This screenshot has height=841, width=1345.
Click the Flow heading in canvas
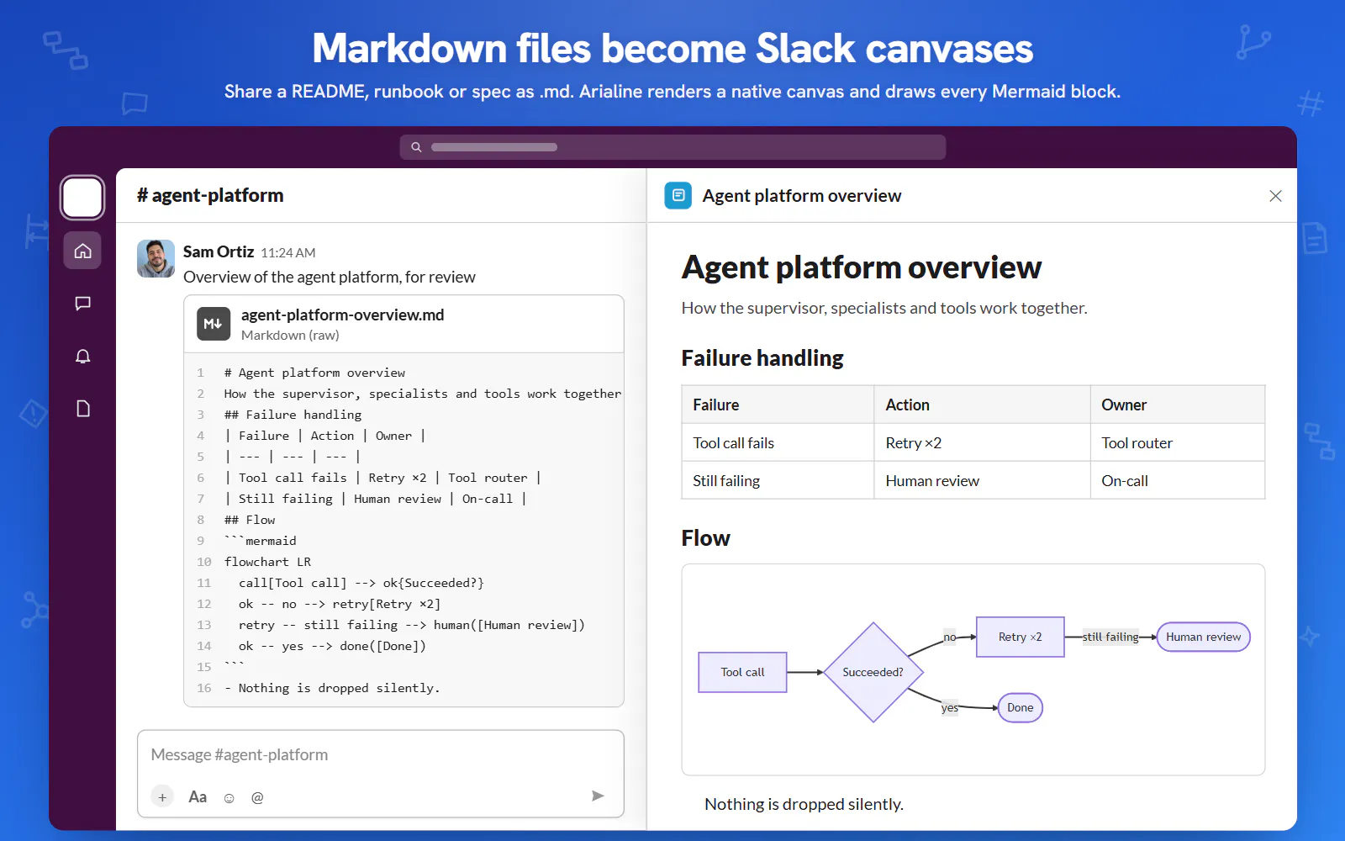tap(706, 538)
